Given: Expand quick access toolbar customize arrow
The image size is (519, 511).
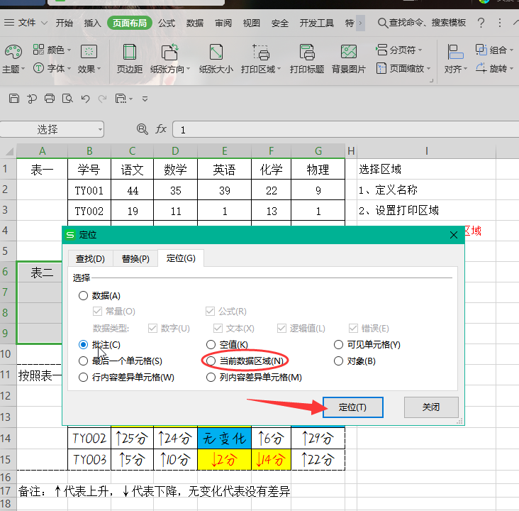Looking at the screenshot, I should click(145, 99).
